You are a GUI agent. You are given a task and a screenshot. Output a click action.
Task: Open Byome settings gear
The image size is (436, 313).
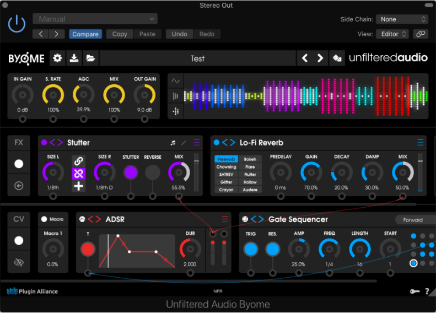coord(57,58)
